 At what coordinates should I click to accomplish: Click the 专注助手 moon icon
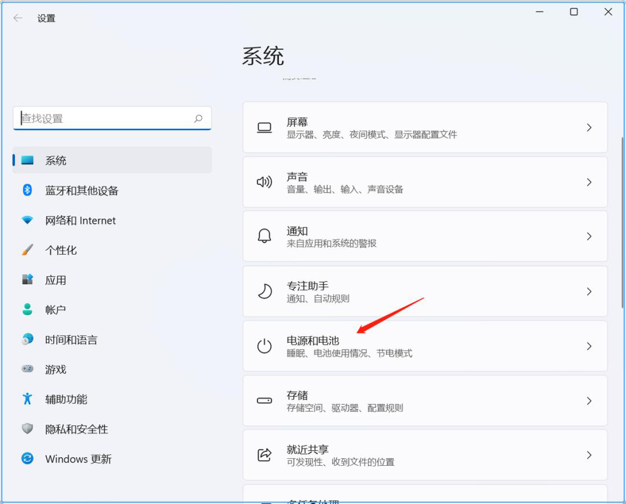pyautogui.click(x=264, y=291)
